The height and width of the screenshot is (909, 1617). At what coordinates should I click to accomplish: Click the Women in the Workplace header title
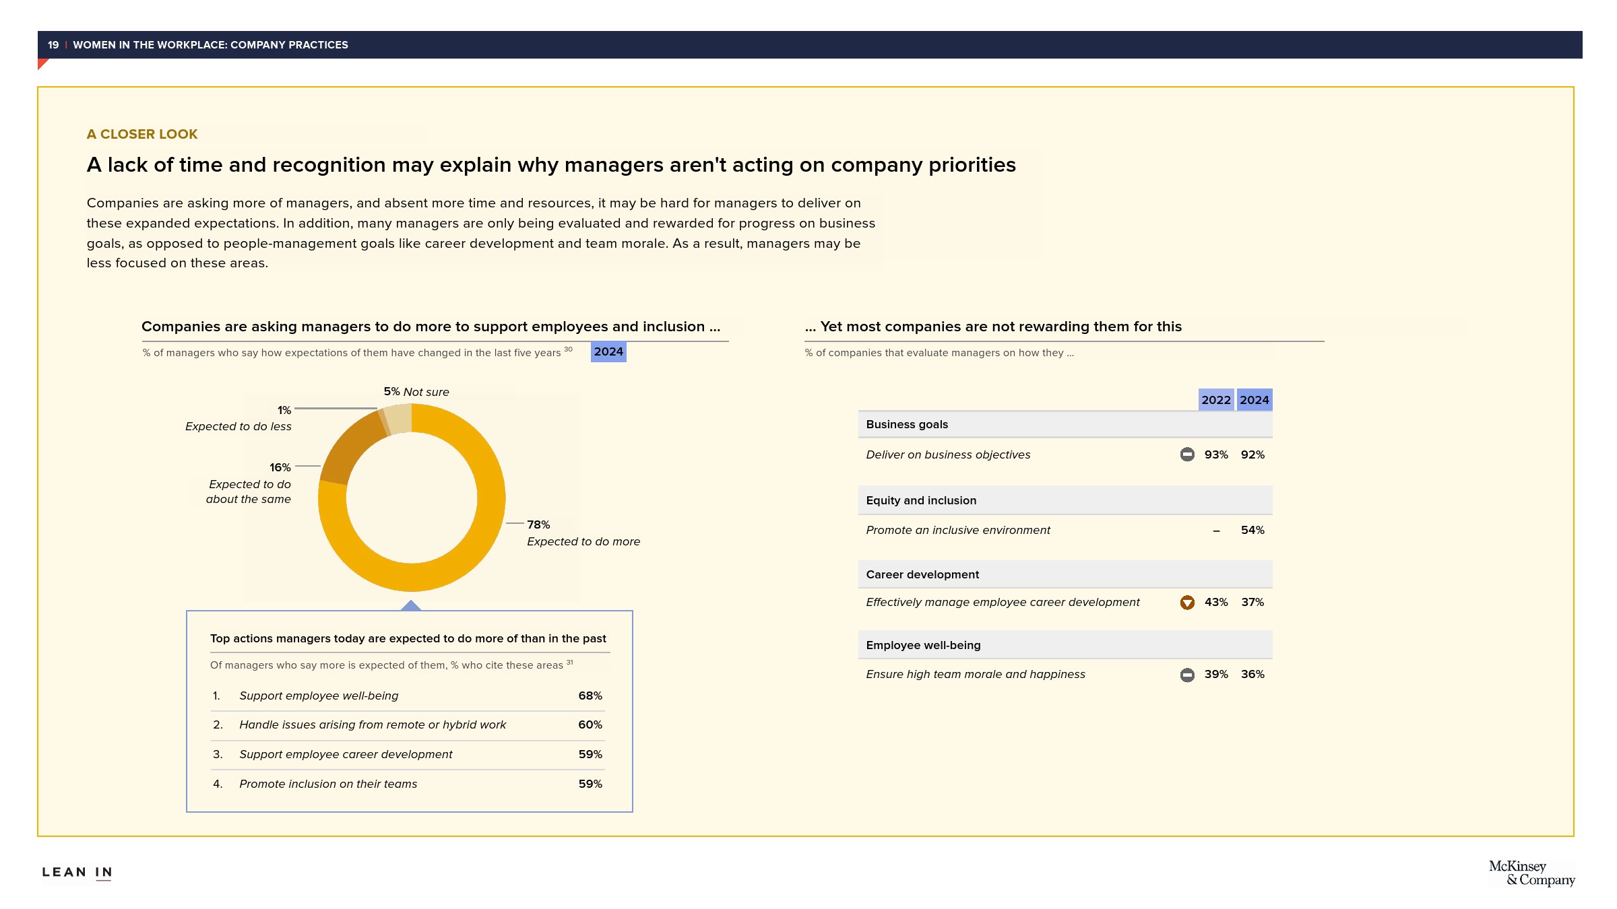(210, 45)
